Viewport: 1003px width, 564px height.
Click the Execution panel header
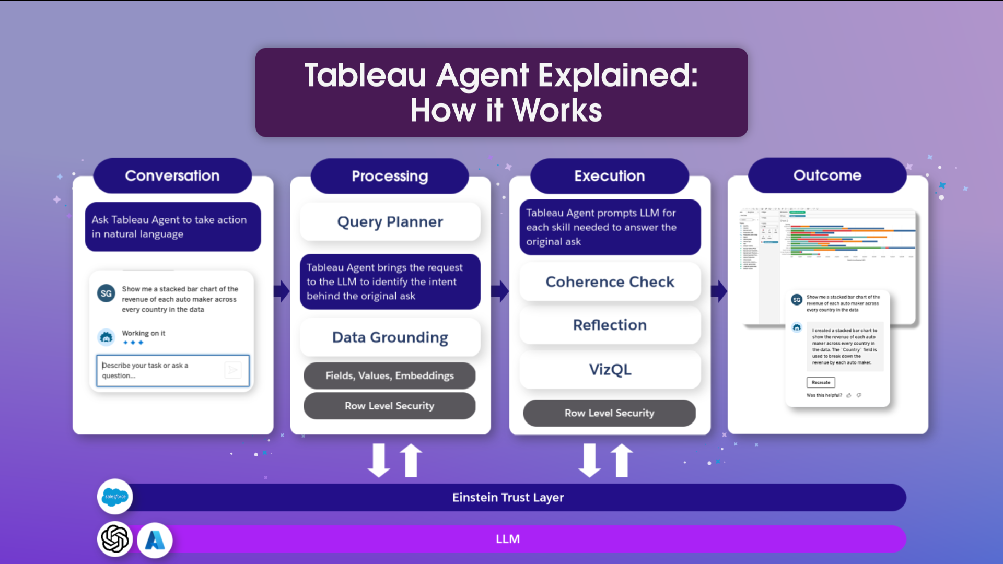click(x=609, y=177)
